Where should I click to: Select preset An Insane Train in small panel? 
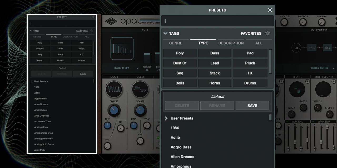pos(42,122)
